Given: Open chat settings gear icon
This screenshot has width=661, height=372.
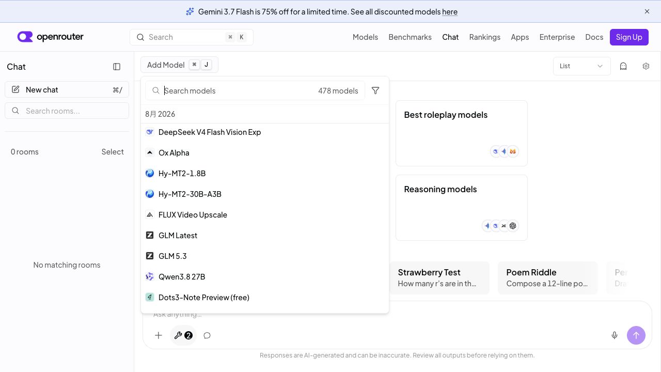Looking at the screenshot, I should (x=646, y=66).
